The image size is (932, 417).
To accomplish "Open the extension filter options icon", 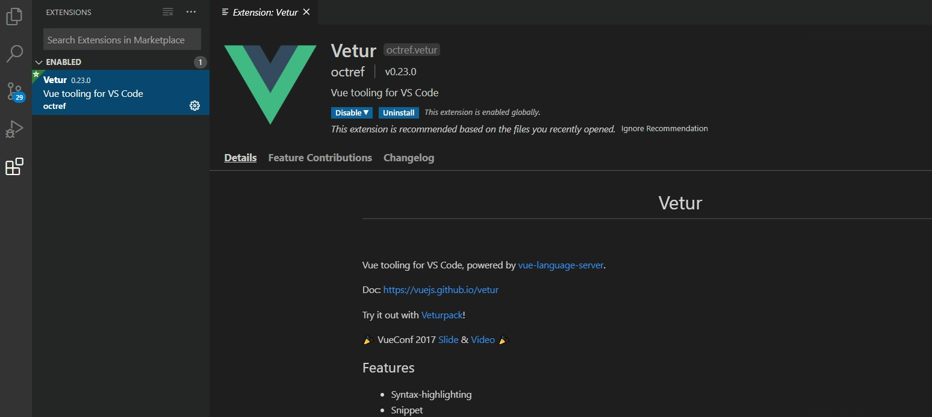I will pyautogui.click(x=167, y=11).
